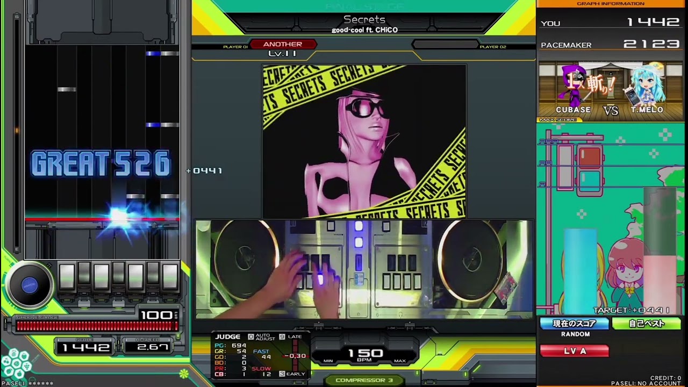Screen dimensions: 688x387
Task: Click the AUTO ADJUST number box
Action: (250, 337)
